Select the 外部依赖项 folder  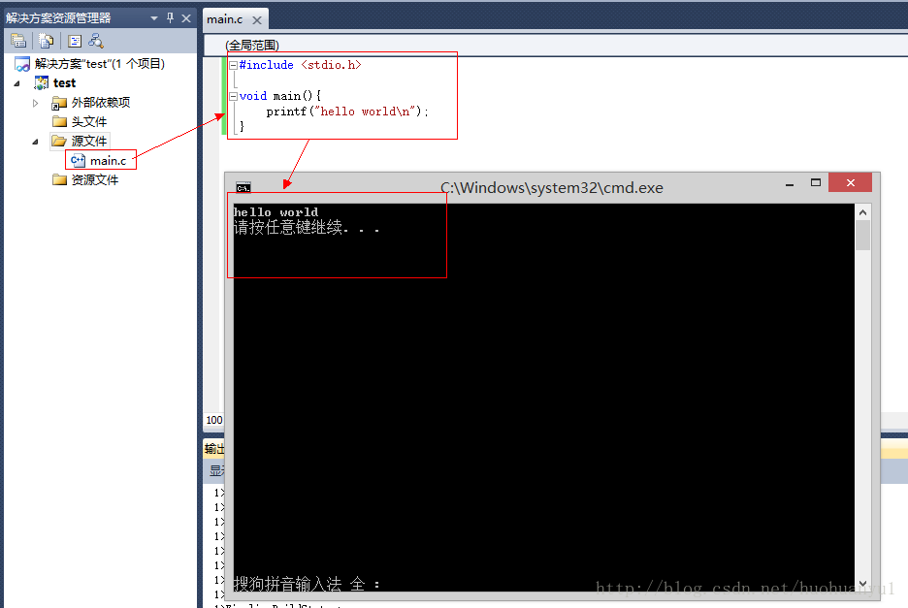[x=91, y=103]
